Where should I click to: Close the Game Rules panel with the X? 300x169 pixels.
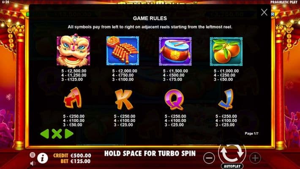264,12
